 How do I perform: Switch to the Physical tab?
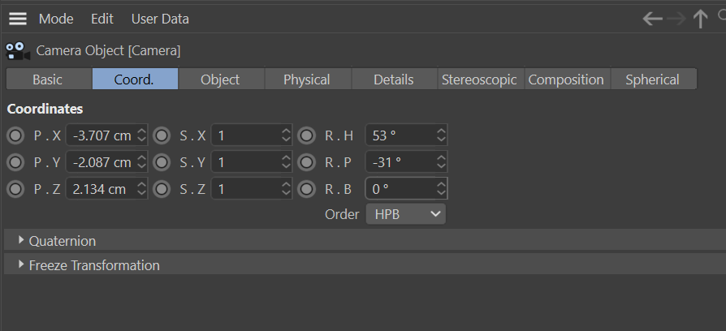[306, 80]
